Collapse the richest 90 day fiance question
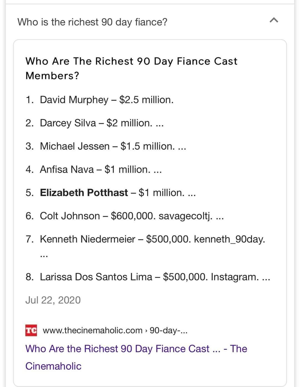The image size is (300, 387). (x=274, y=20)
